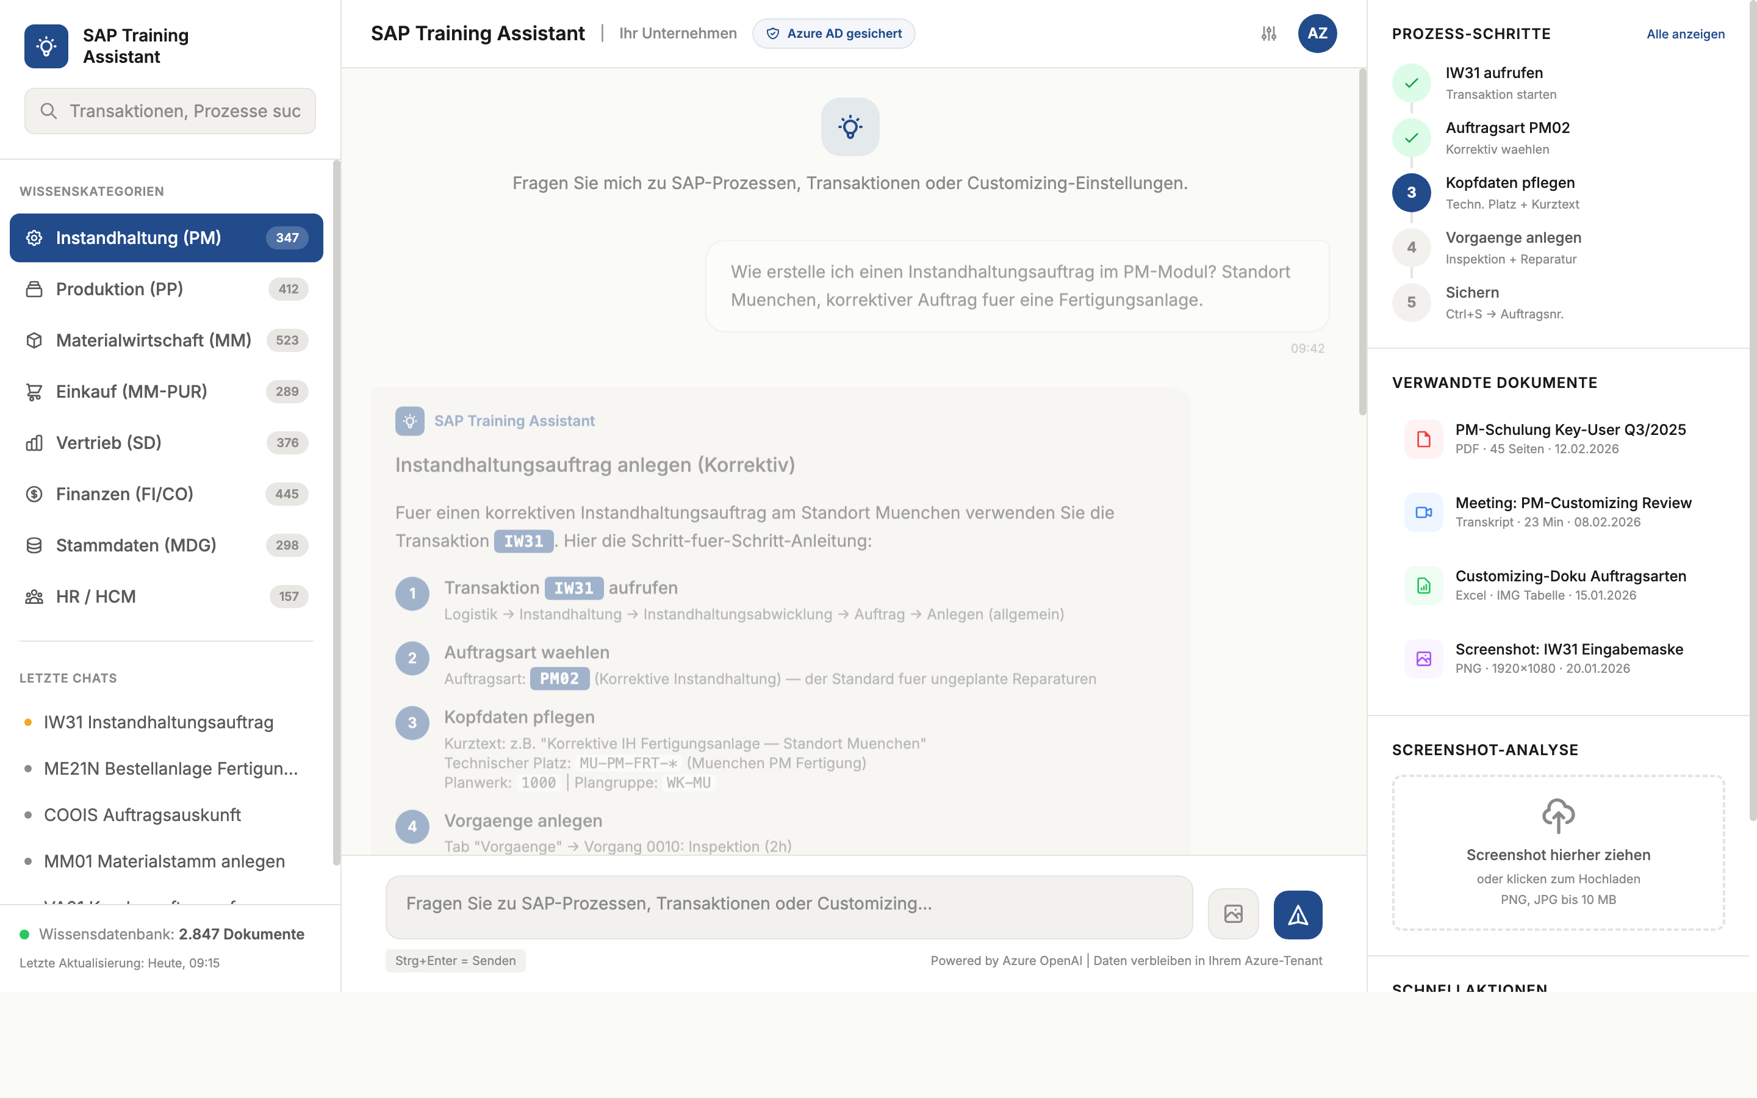Viewport: 1757px width, 1098px height.
Task: Click the PDF icon for PM-Schulung Key-User Q3/2025
Action: coord(1423,439)
